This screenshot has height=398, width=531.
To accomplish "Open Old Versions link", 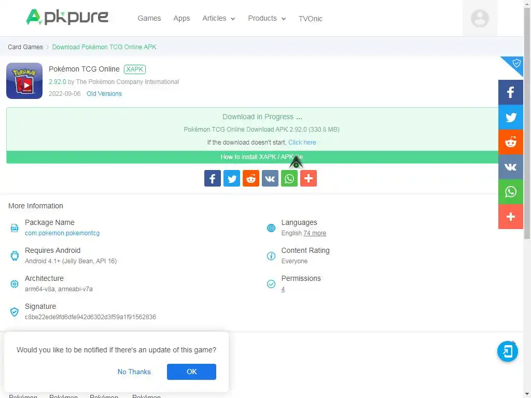I will (x=104, y=94).
